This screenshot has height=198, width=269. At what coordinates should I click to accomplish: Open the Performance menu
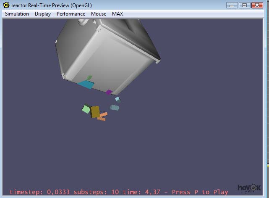click(x=71, y=14)
